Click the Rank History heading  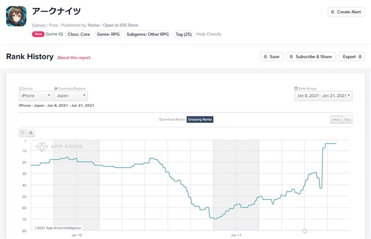point(30,57)
